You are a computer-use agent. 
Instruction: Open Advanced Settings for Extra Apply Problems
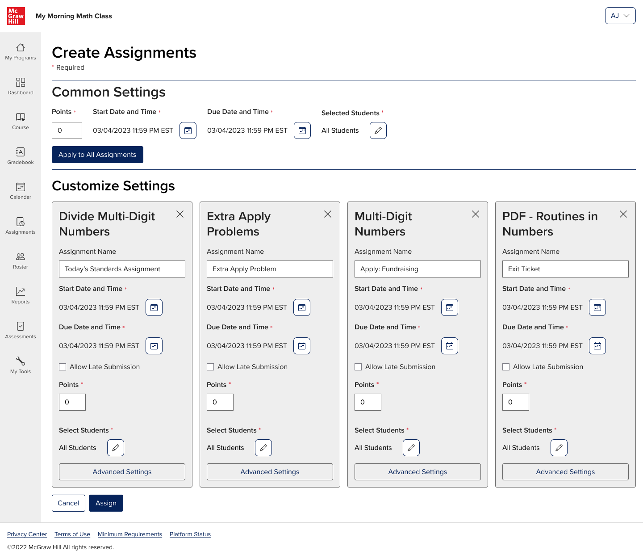270,472
